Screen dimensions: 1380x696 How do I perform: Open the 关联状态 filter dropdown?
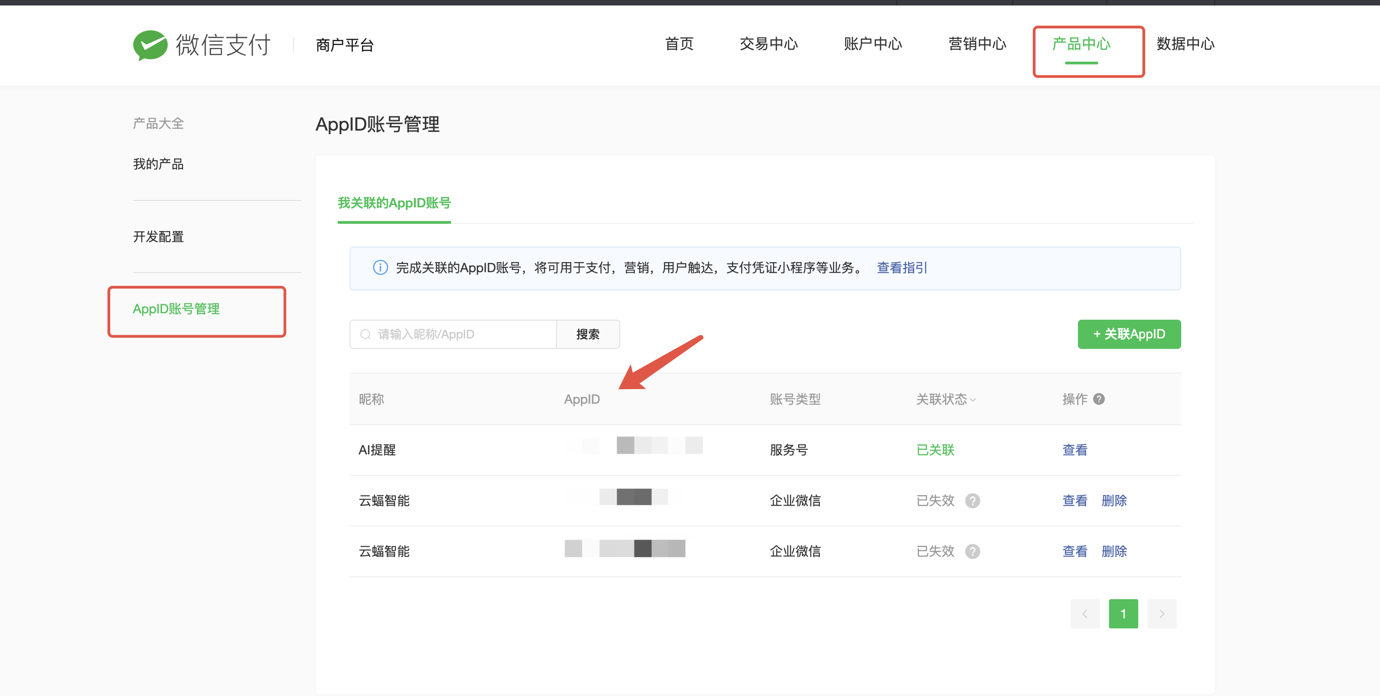[x=946, y=400]
